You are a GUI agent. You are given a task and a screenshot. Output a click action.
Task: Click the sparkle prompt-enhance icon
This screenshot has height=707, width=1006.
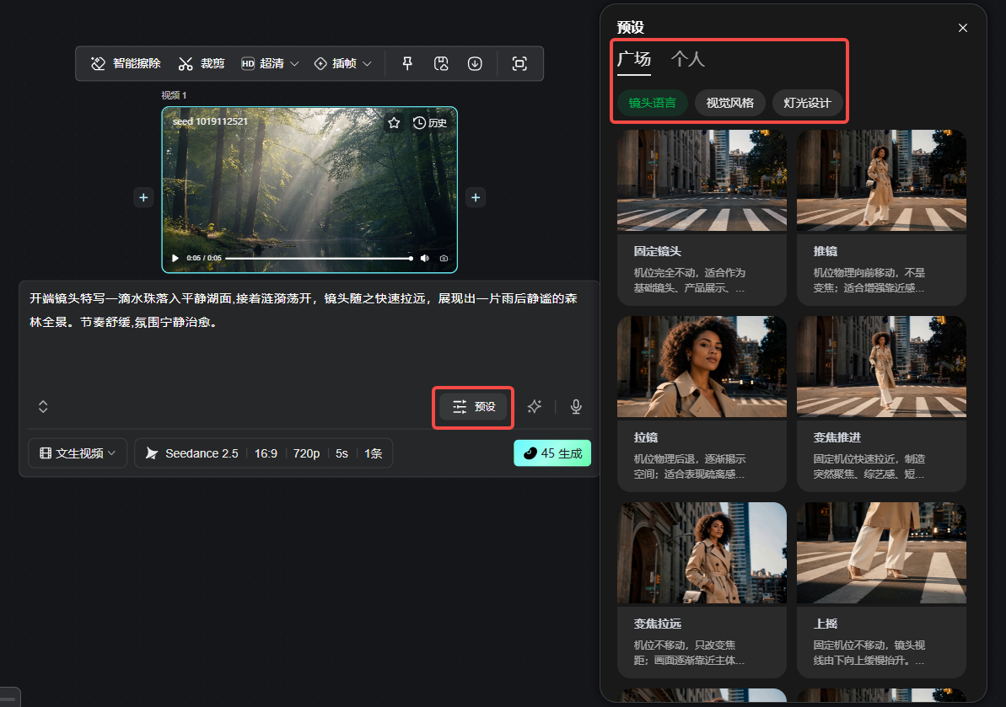tap(535, 406)
